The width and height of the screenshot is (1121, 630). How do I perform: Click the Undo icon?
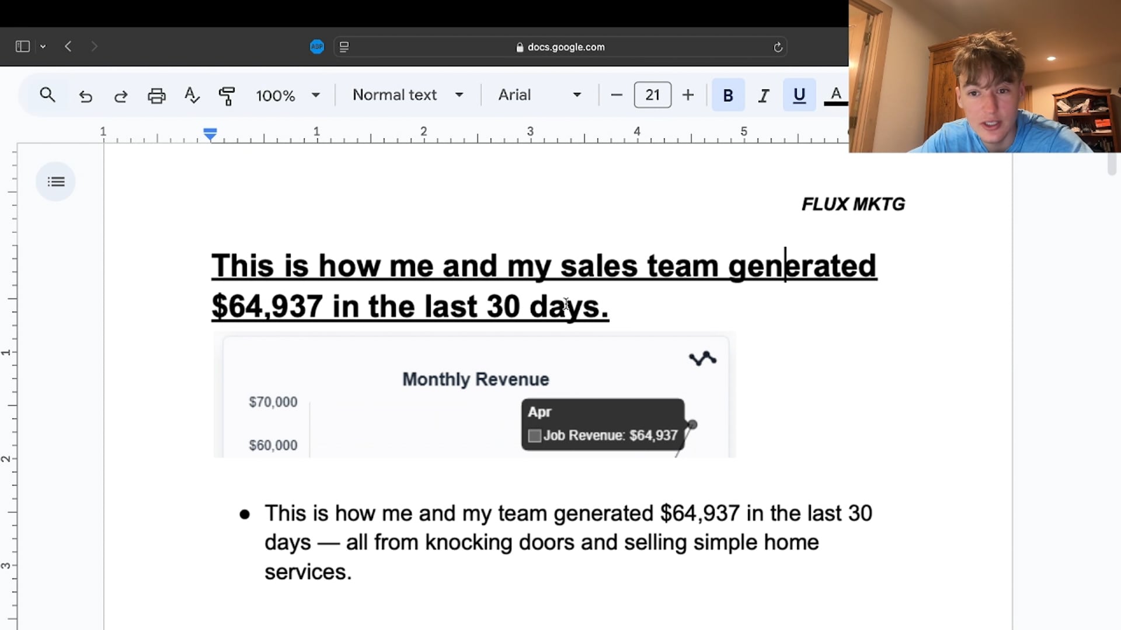click(x=85, y=95)
